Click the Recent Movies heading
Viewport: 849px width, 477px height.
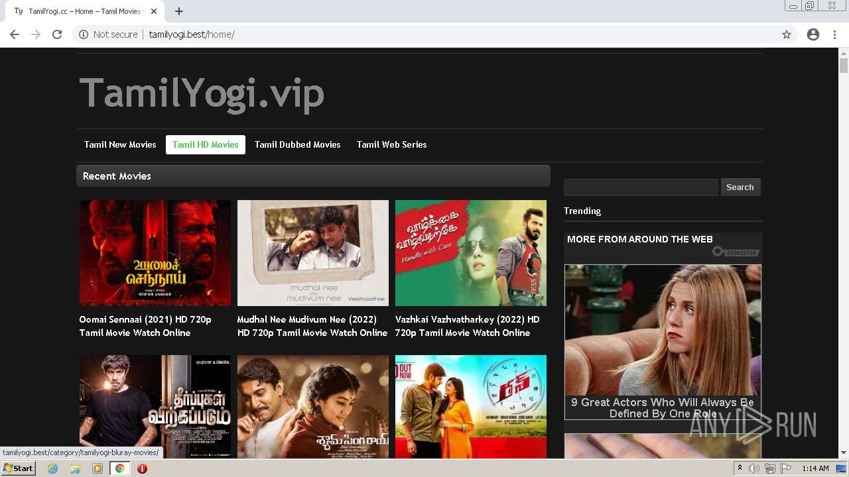pos(117,176)
